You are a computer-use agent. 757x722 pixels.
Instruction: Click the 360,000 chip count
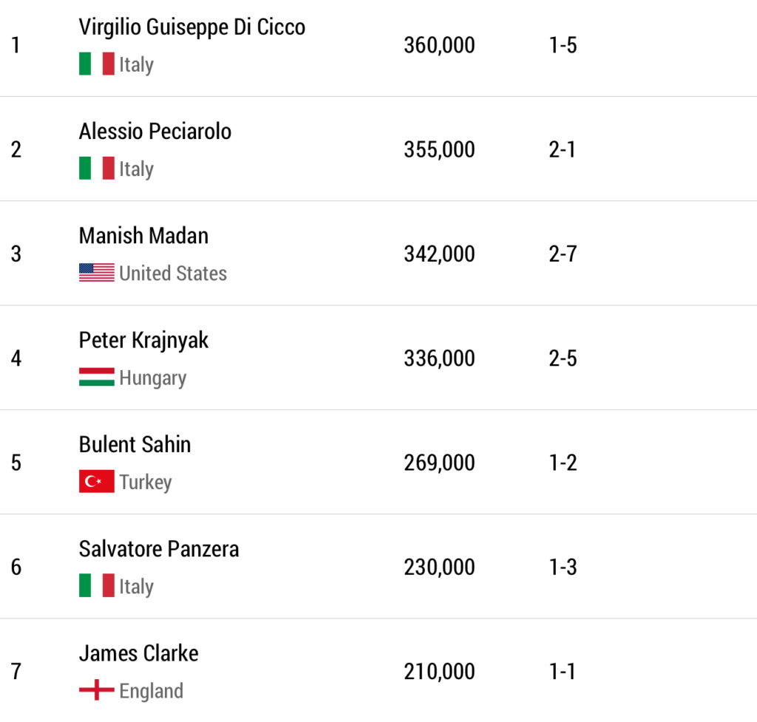(x=439, y=45)
